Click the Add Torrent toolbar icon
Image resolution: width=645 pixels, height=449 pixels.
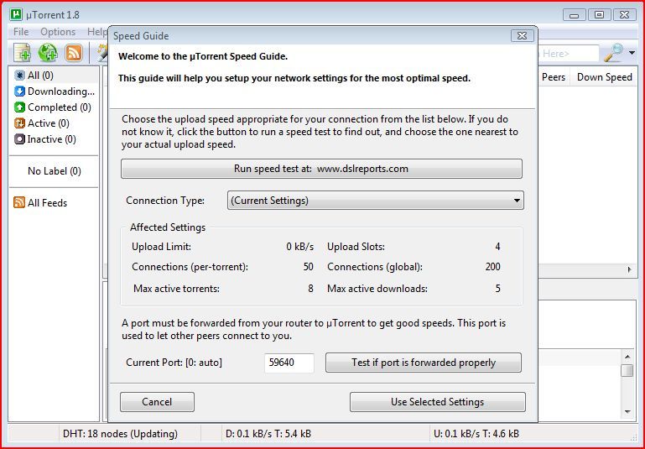tap(22, 53)
